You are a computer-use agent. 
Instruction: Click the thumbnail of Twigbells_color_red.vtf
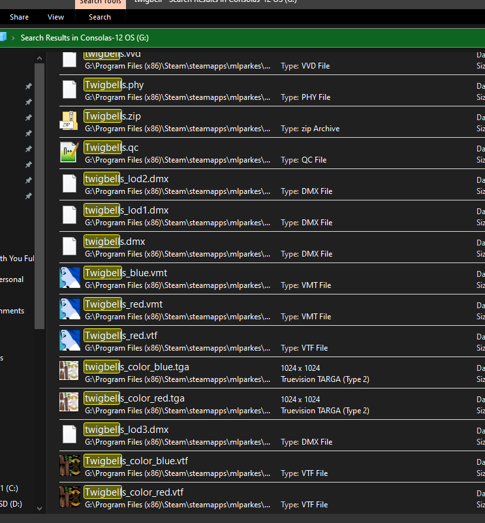[70, 497]
